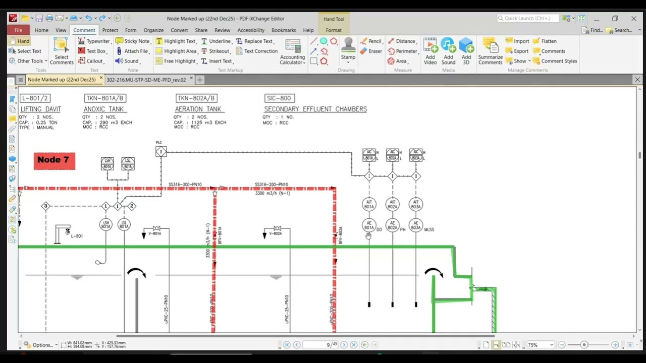Click the Print icon in quick access toolbar
This screenshot has width=646, height=363.
[49, 18]
